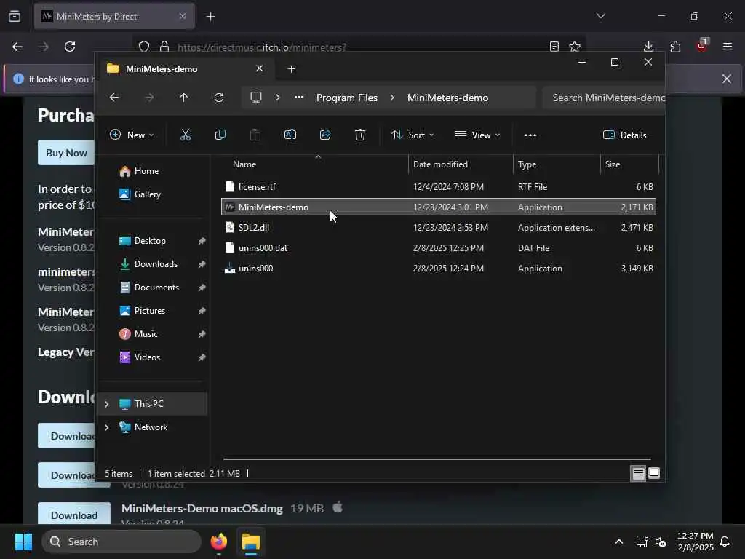This screenshot has width=745, height=559.
Task: Switch to details list view in status bar
Action: tap(638, 473)
